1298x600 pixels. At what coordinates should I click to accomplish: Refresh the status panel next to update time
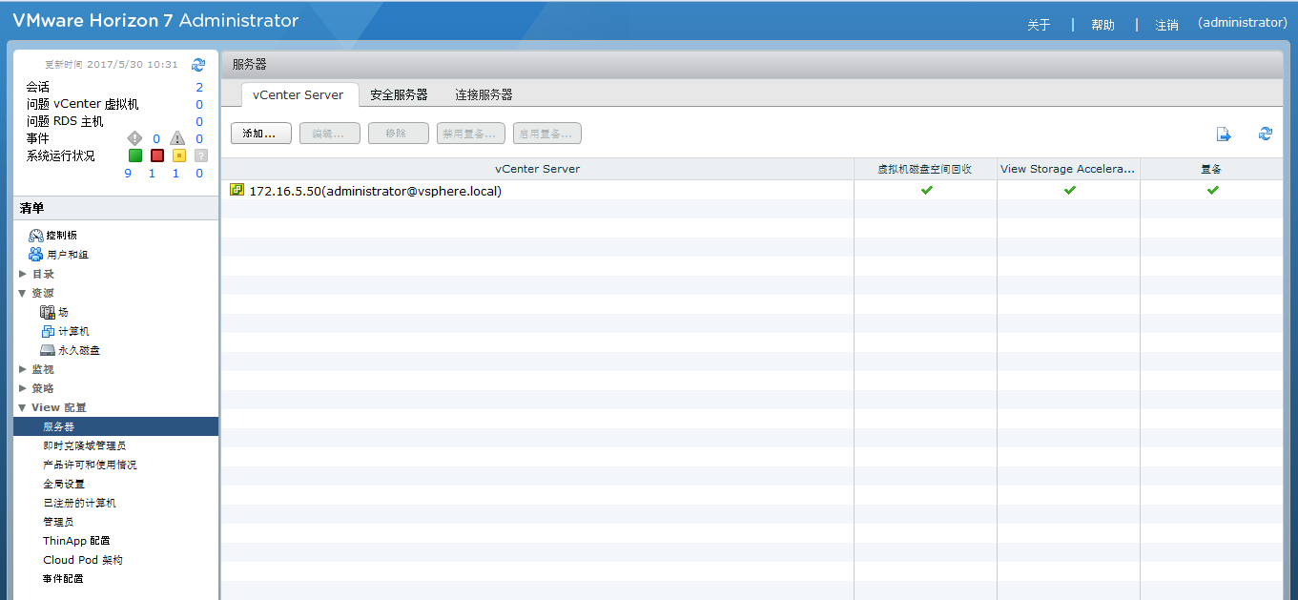click(x=198, y=65)
